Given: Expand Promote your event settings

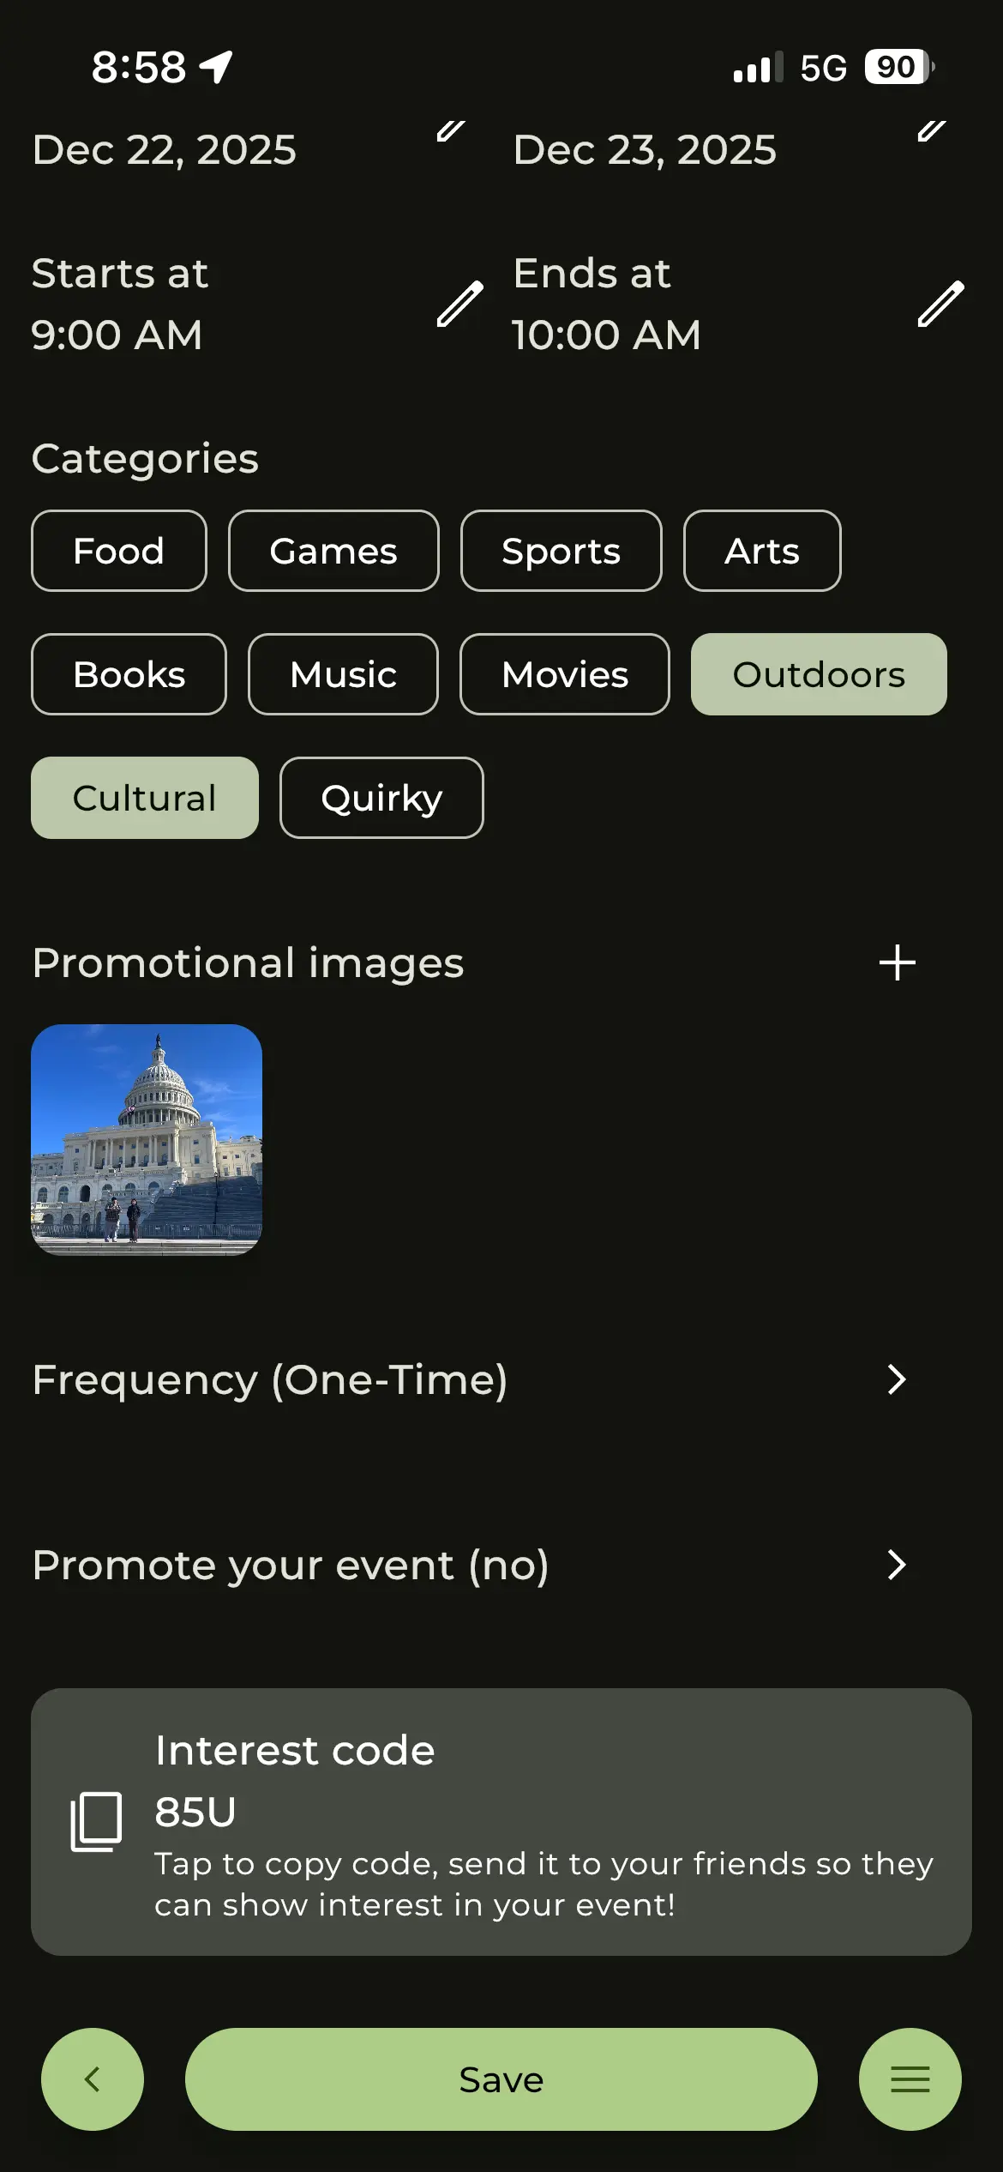Looking at the screenshot, I should 897,1566.
